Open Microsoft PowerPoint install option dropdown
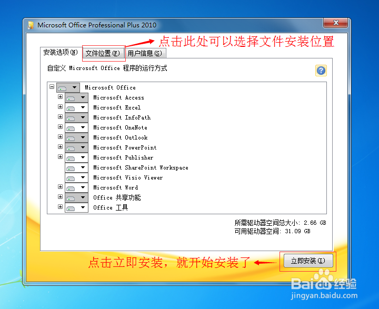The height and width of the screenshot is (309, 379). (76, 148)
